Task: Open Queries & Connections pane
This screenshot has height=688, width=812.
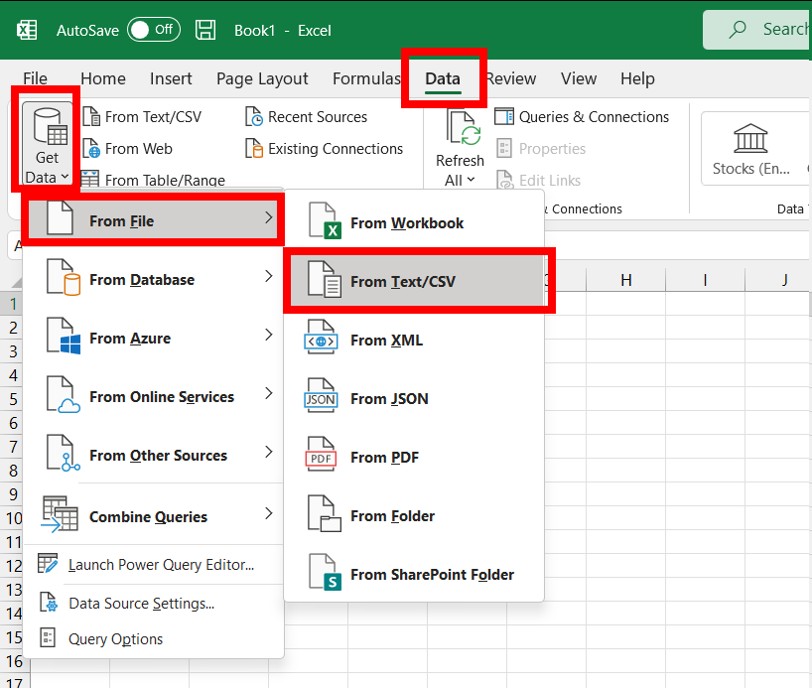Action: [x=582, y=116]
